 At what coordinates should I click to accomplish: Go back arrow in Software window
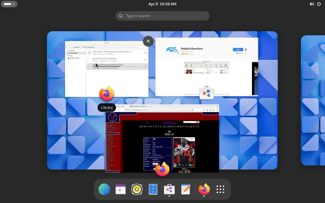tap(158, 40)
